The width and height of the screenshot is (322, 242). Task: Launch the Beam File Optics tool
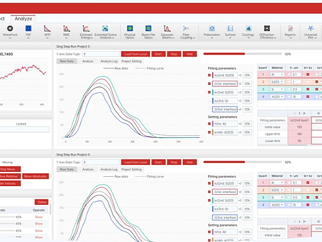click(x=148, y=32)
